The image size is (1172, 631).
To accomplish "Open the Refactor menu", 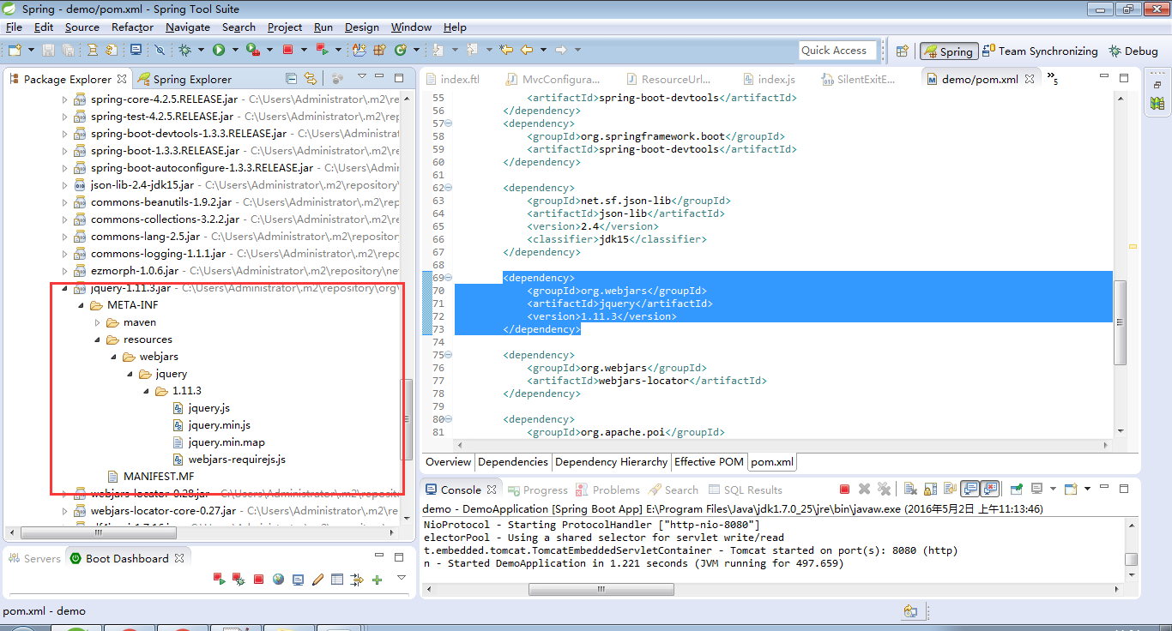I will coord(133,27).
